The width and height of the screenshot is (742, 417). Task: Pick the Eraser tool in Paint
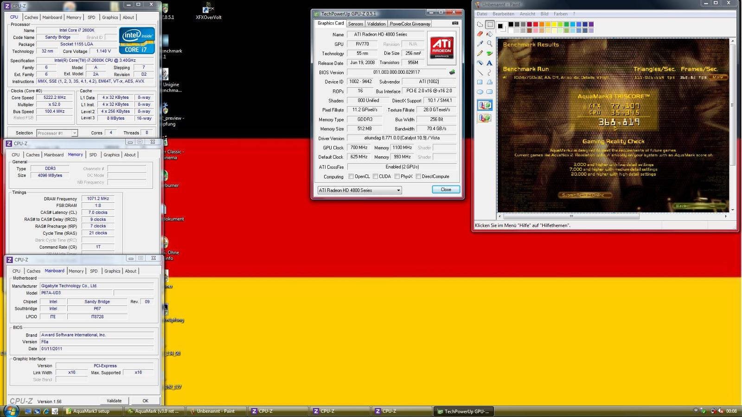[480, 34]
